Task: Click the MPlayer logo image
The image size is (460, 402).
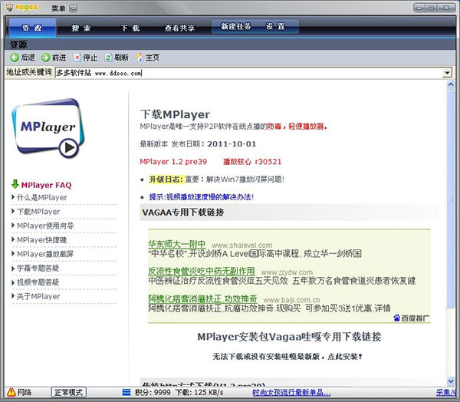Action: (x=48, y=128)
